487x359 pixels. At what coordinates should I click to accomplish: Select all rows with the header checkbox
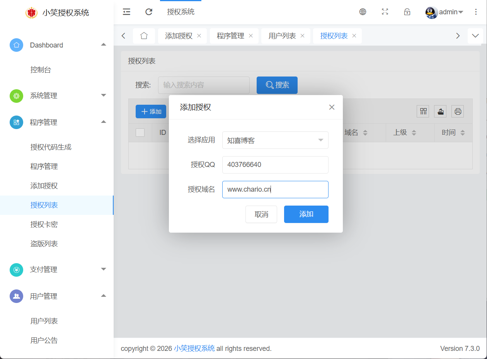point(140,132)
